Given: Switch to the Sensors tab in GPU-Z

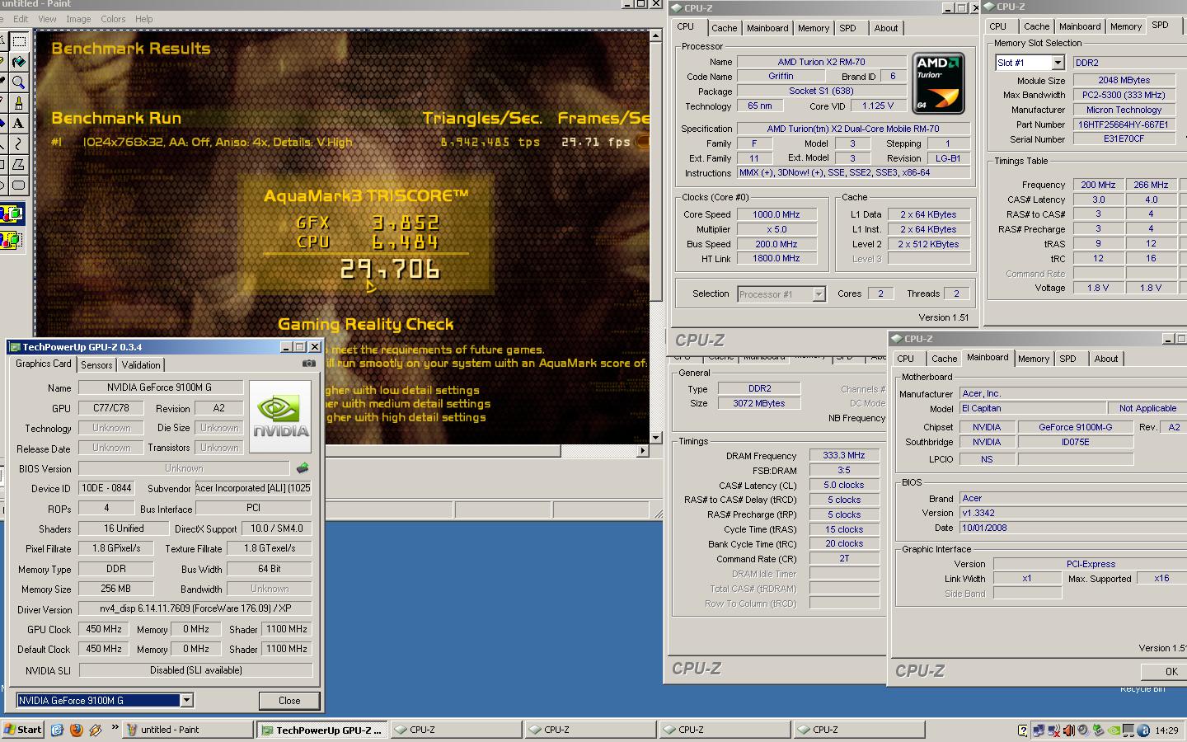Looking at the screenshot, I should [96, 365].
